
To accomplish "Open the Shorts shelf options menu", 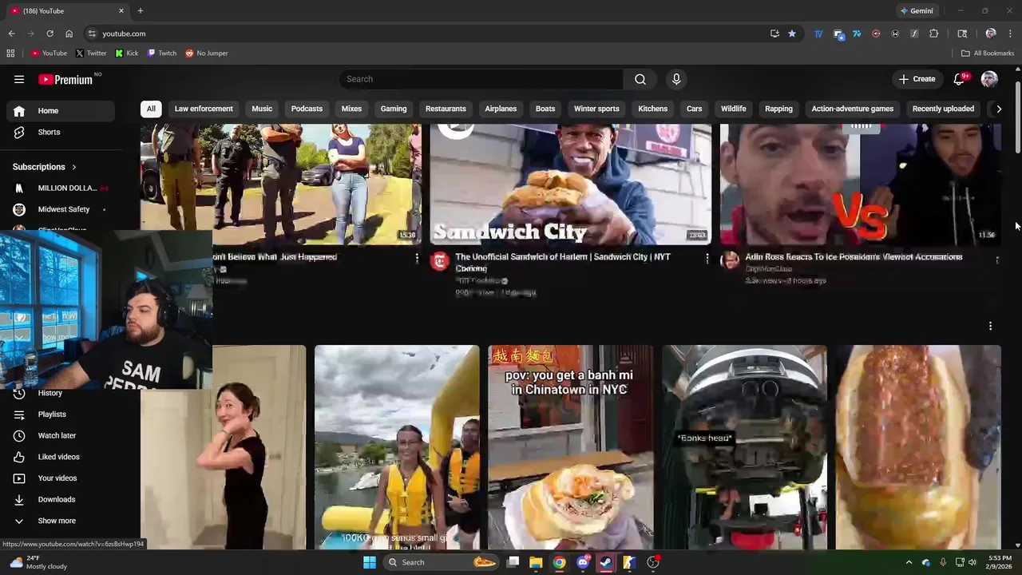I will [x=990, y=326].
